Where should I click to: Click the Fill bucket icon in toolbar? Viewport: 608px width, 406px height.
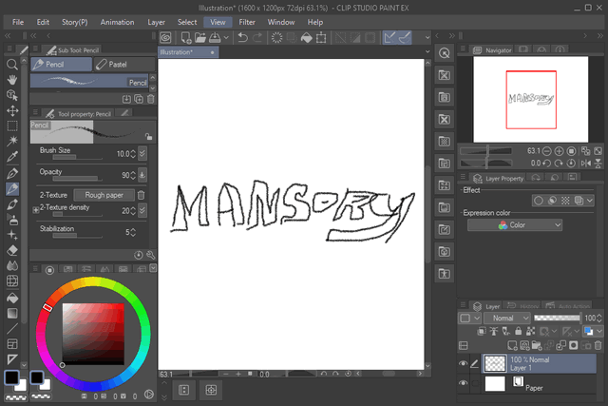307,37
